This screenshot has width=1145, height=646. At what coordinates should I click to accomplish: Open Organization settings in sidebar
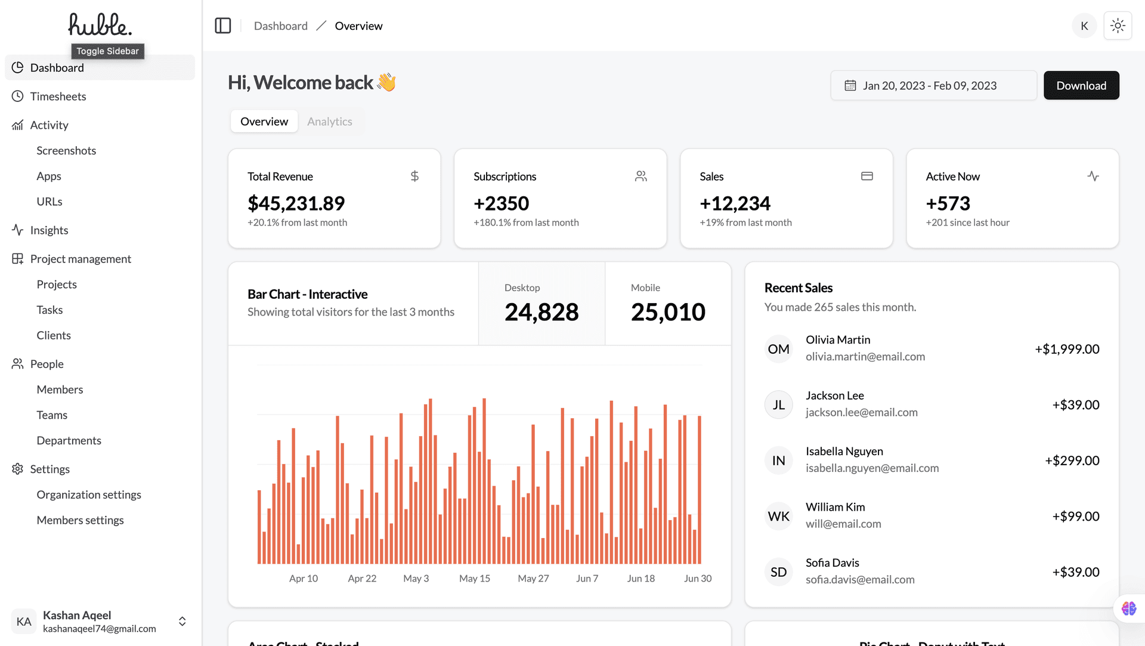[x=89, y=494]
